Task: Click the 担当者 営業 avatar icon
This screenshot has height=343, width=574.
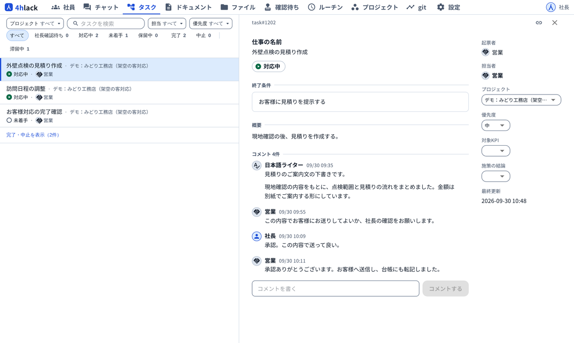Action: click(486, 75)
